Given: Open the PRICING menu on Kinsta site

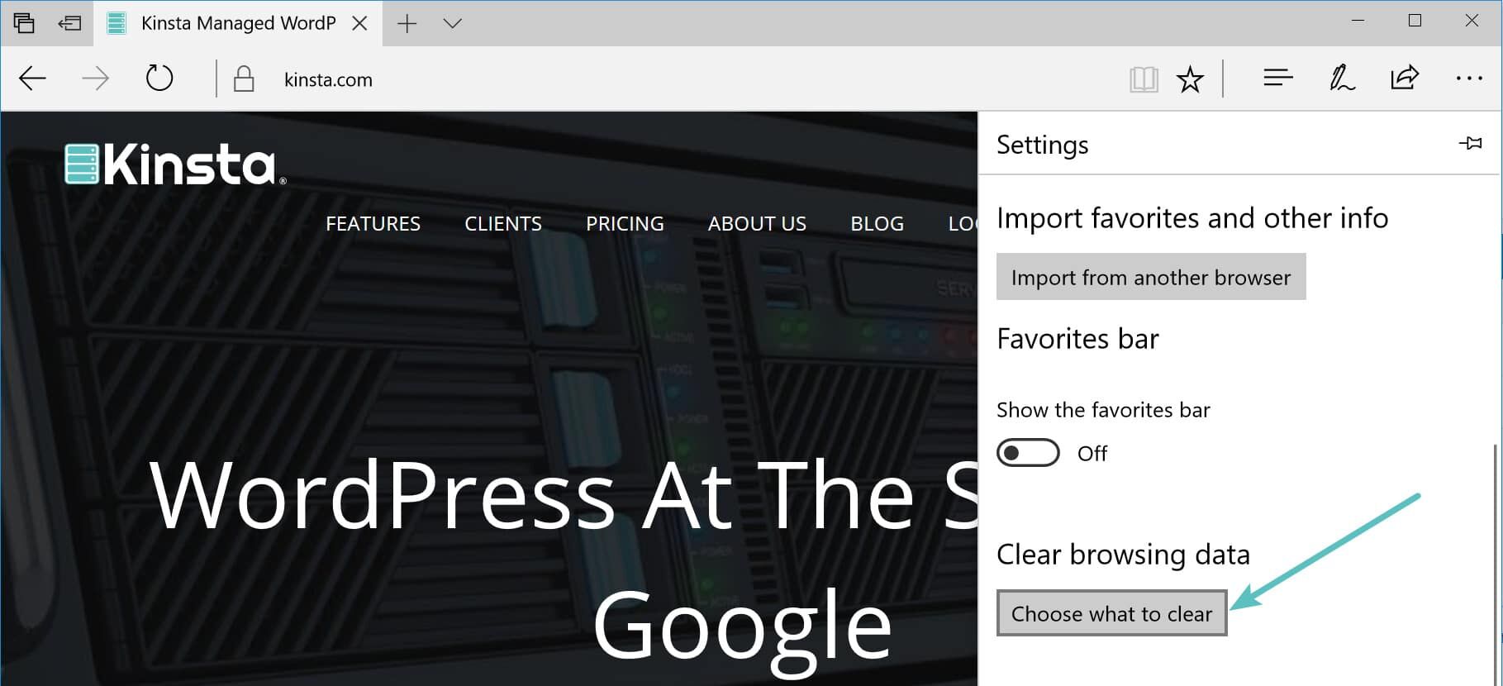Looking at the screenshot, I should 625,224.
